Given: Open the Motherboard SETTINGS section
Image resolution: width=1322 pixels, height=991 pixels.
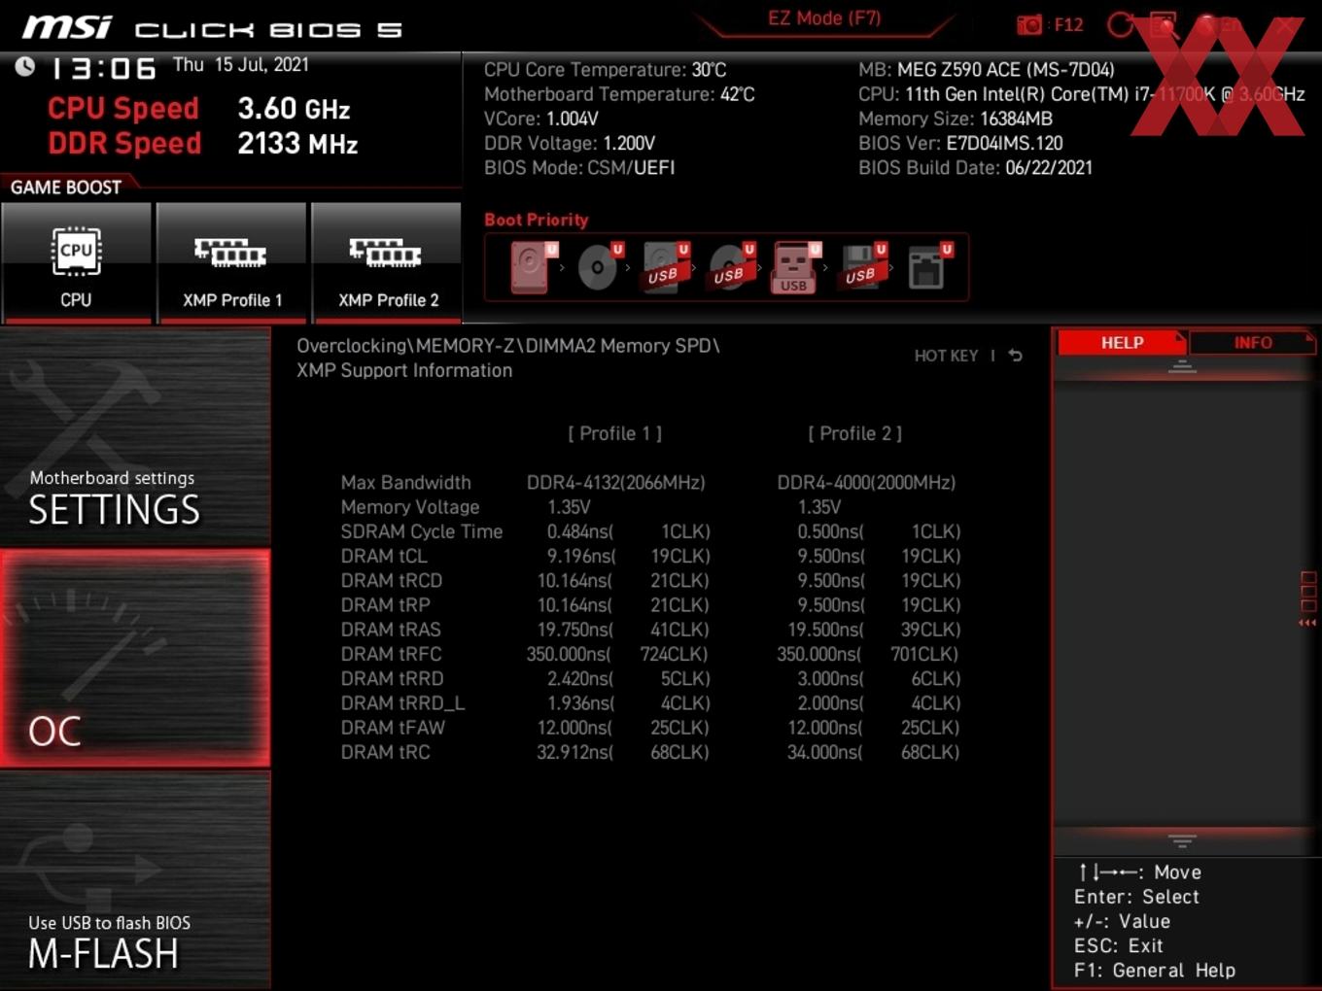Looking at the screenshot, I should pyautogui.click(x=135, y=437).
